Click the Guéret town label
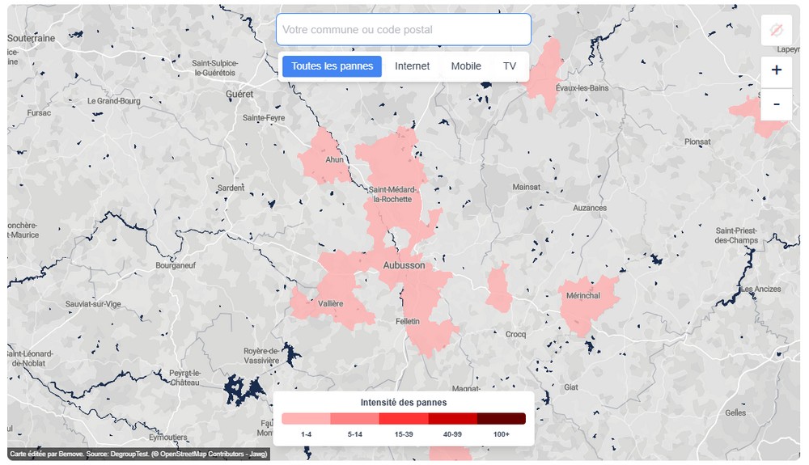Screen dimensions: 809x465 [x=239, y=94]
